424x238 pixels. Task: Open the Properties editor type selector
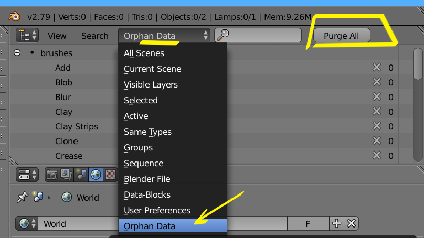[x=27, y=175]
